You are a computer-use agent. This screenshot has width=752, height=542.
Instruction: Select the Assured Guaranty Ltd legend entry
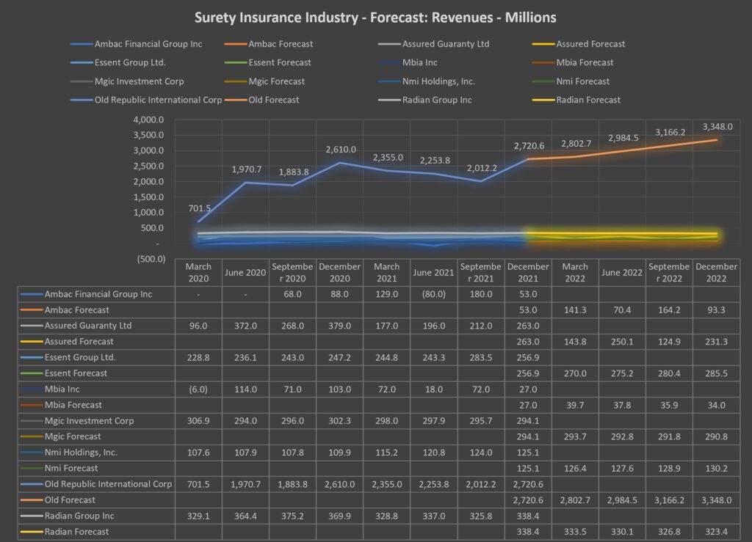[x=445, y=44]
